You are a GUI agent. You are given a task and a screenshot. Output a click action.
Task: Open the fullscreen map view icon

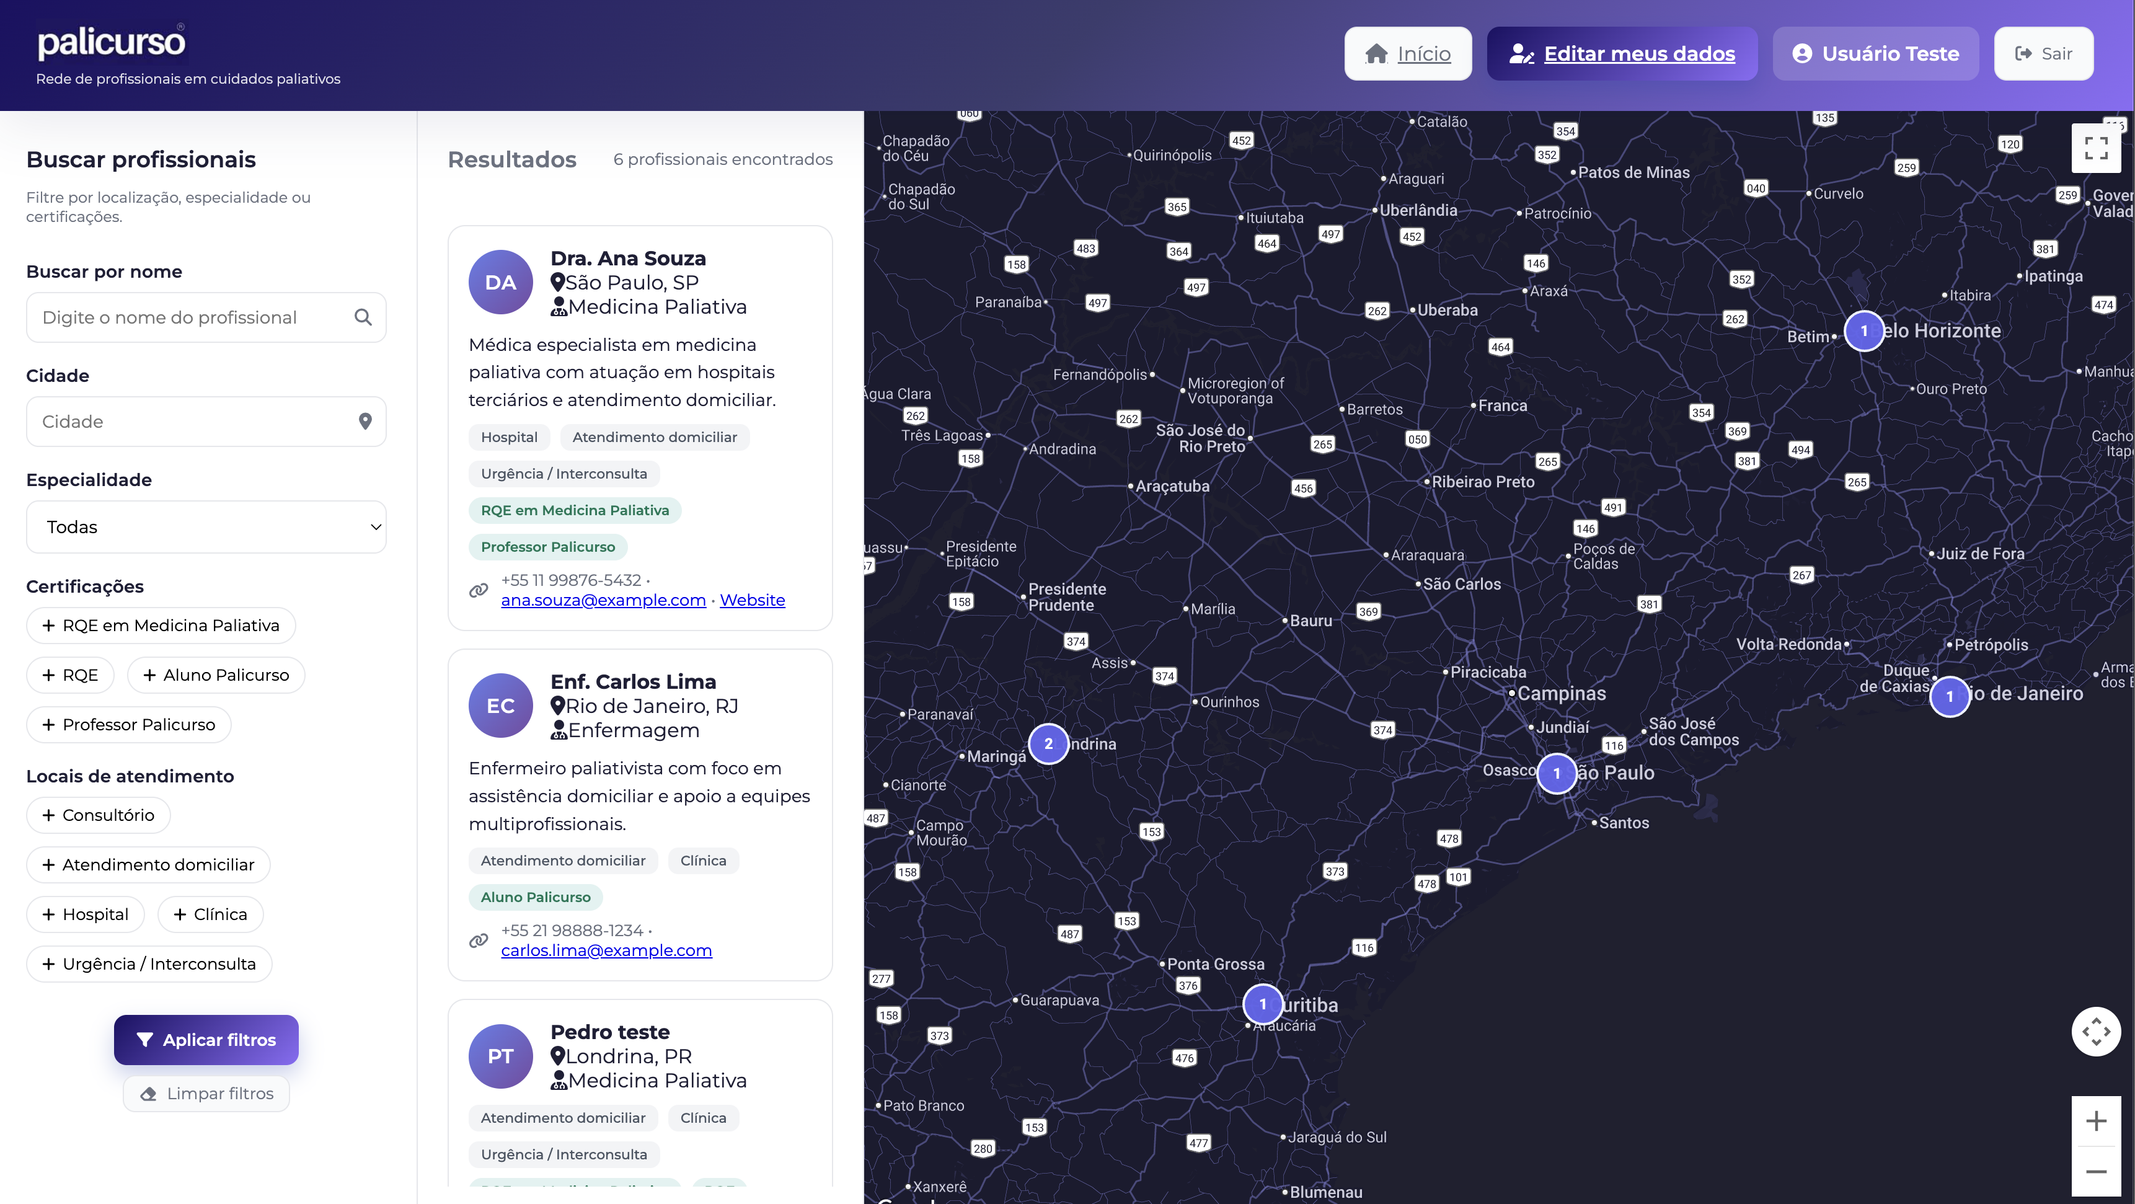[2097, 148]
